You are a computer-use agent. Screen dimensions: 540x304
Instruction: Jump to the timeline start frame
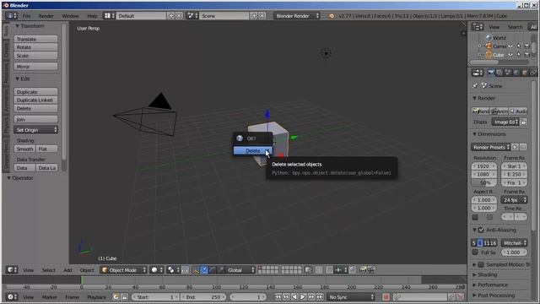click(278, 297)
